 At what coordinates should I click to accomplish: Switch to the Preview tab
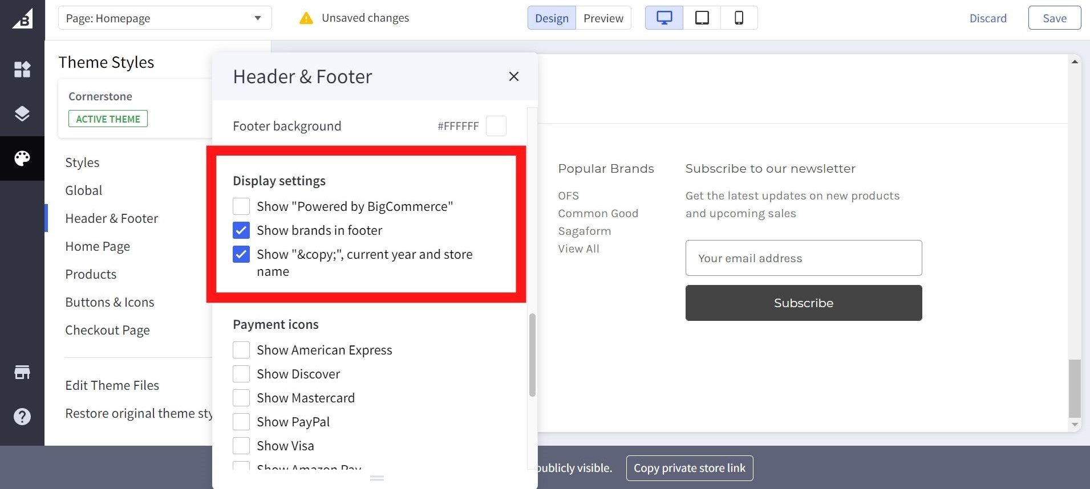click(603, 18)
